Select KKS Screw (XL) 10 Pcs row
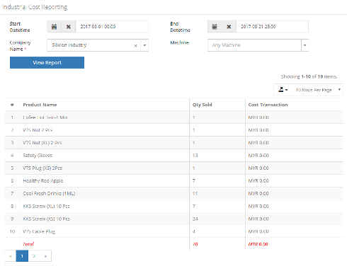 click(173, 206)
